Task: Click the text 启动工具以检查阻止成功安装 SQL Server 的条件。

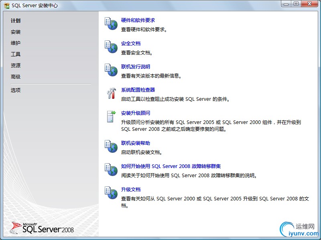Action: [176, 99]
